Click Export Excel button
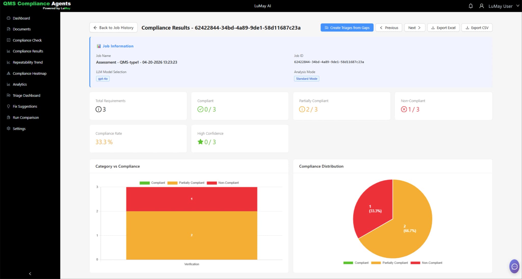Image resolution: width=522 pixels, height=279 pixels. coord(443,27)
